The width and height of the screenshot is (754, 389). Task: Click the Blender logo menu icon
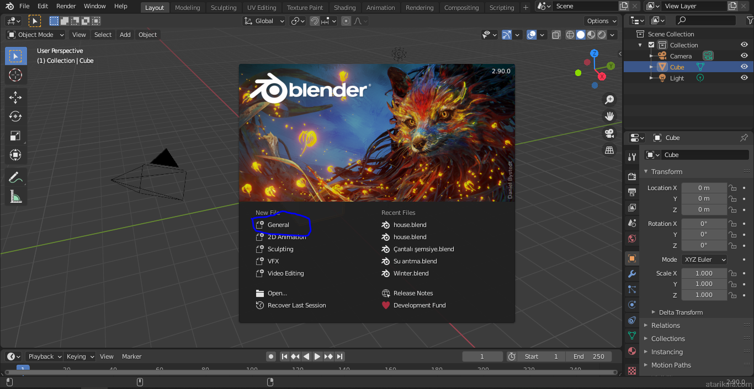point(8,6)
